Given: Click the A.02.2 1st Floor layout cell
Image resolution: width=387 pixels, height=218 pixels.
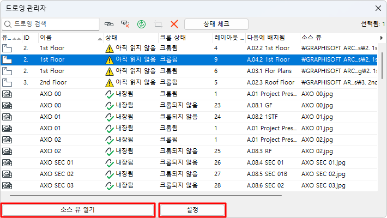Looking at the screenshot, I should pyautogui.click(x=268, y=48).
